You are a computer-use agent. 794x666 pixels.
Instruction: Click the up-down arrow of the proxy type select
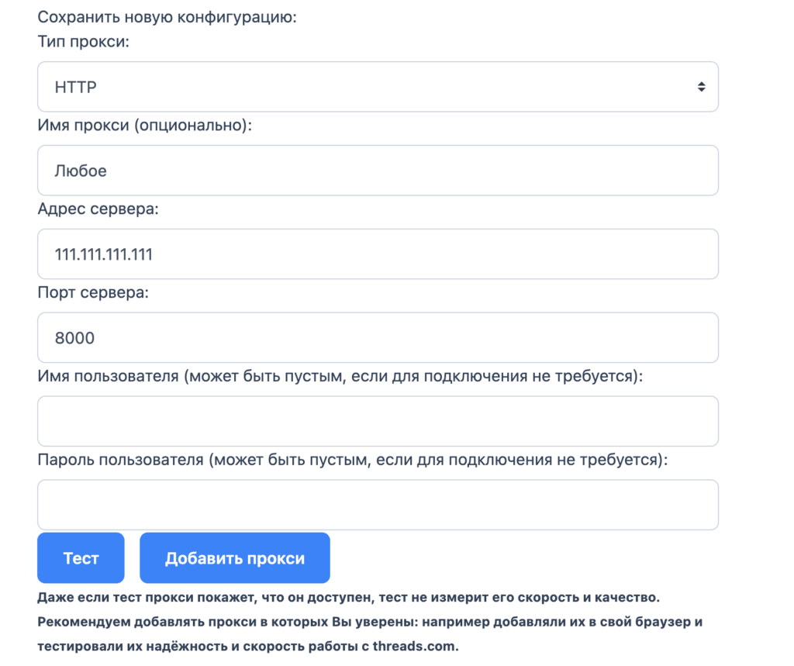click(701, 87)
